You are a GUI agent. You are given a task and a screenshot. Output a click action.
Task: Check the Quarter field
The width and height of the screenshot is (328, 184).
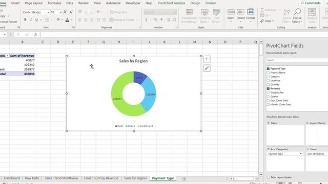(268, 97)
